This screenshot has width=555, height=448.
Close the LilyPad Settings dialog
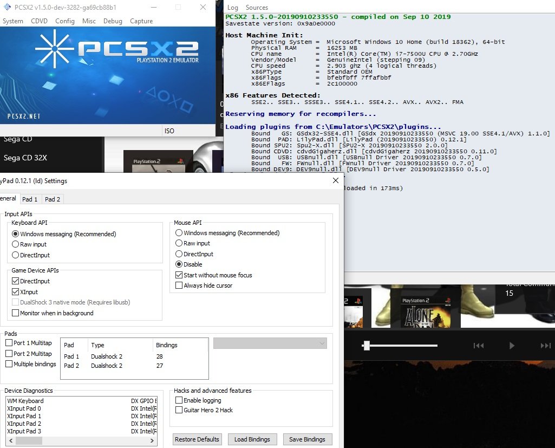click(336, 180)
